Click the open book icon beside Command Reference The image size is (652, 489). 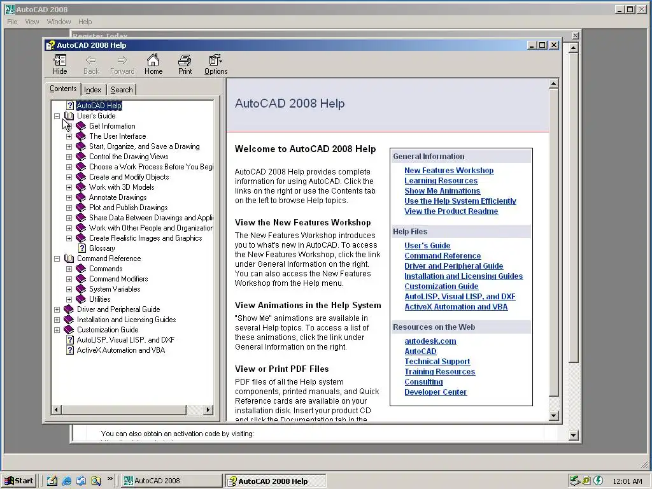(69, 259)
